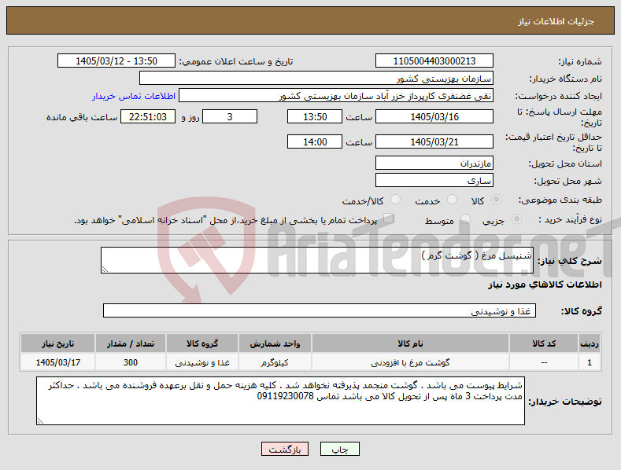
Task: Click the شماره نیاز field 1105004403000213
Action: 434,61
